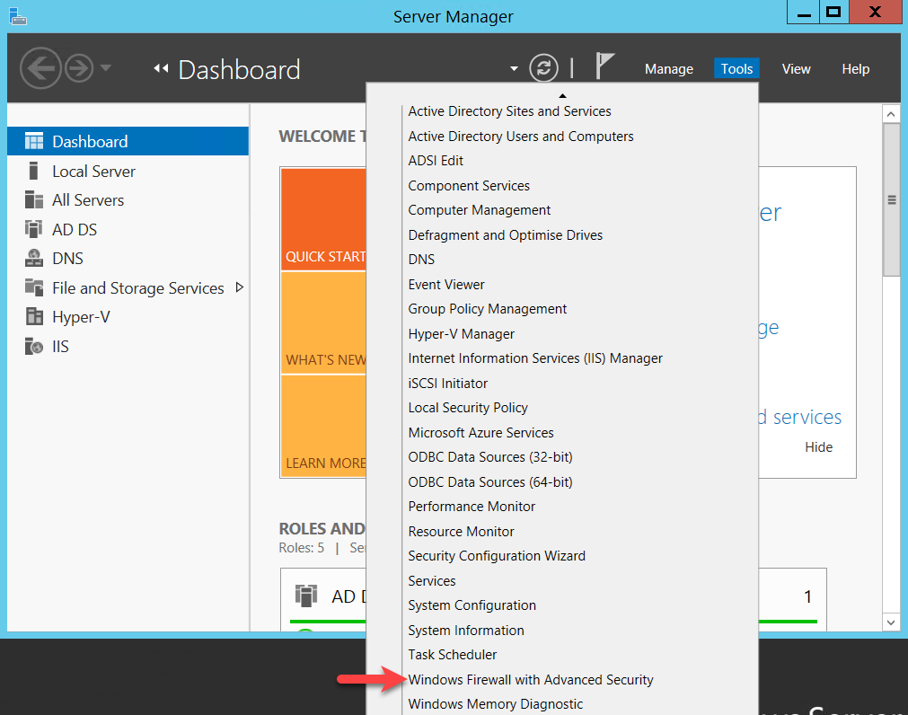The width and height of the screenshot is (908, 715).
Task: Click the IIS sidebar icon
Action: (x=34, y=346)
